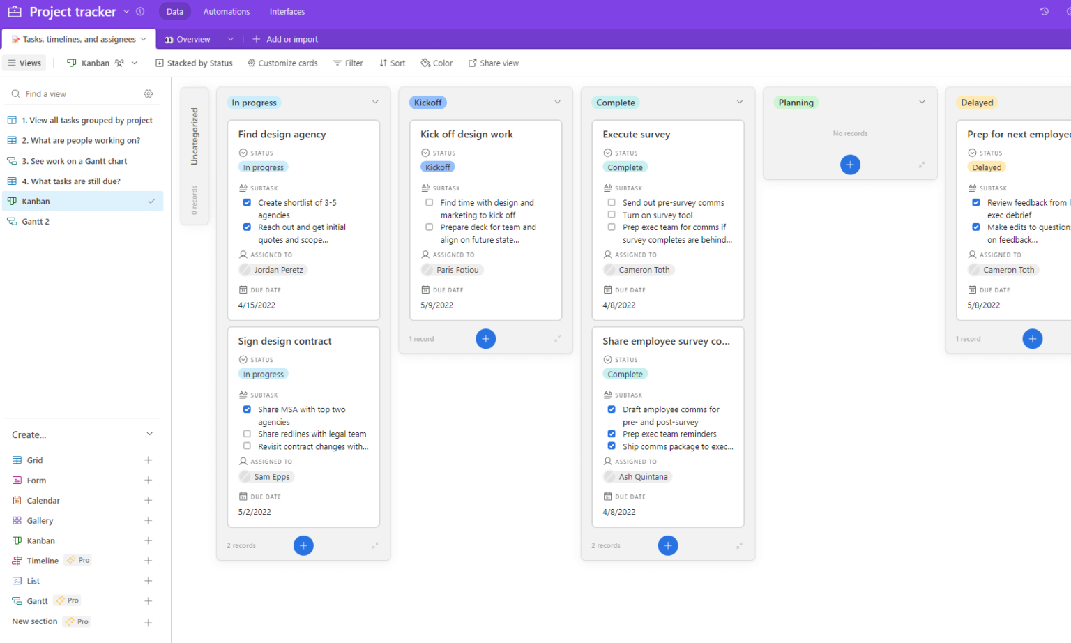Click the Customize cards option
The width and height of the screenshot is (1071, 643).
click(282, 63)
